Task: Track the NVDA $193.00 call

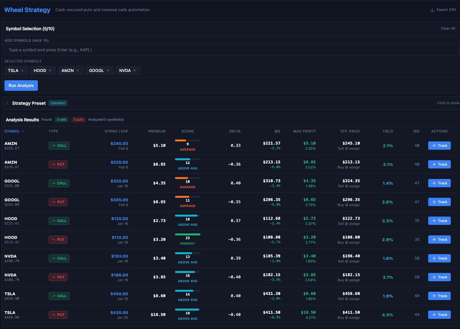Action: pos(439,258)
